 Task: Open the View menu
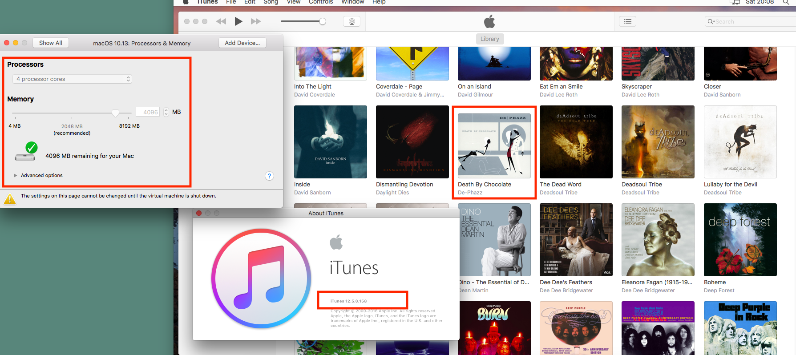click(293, 2)
